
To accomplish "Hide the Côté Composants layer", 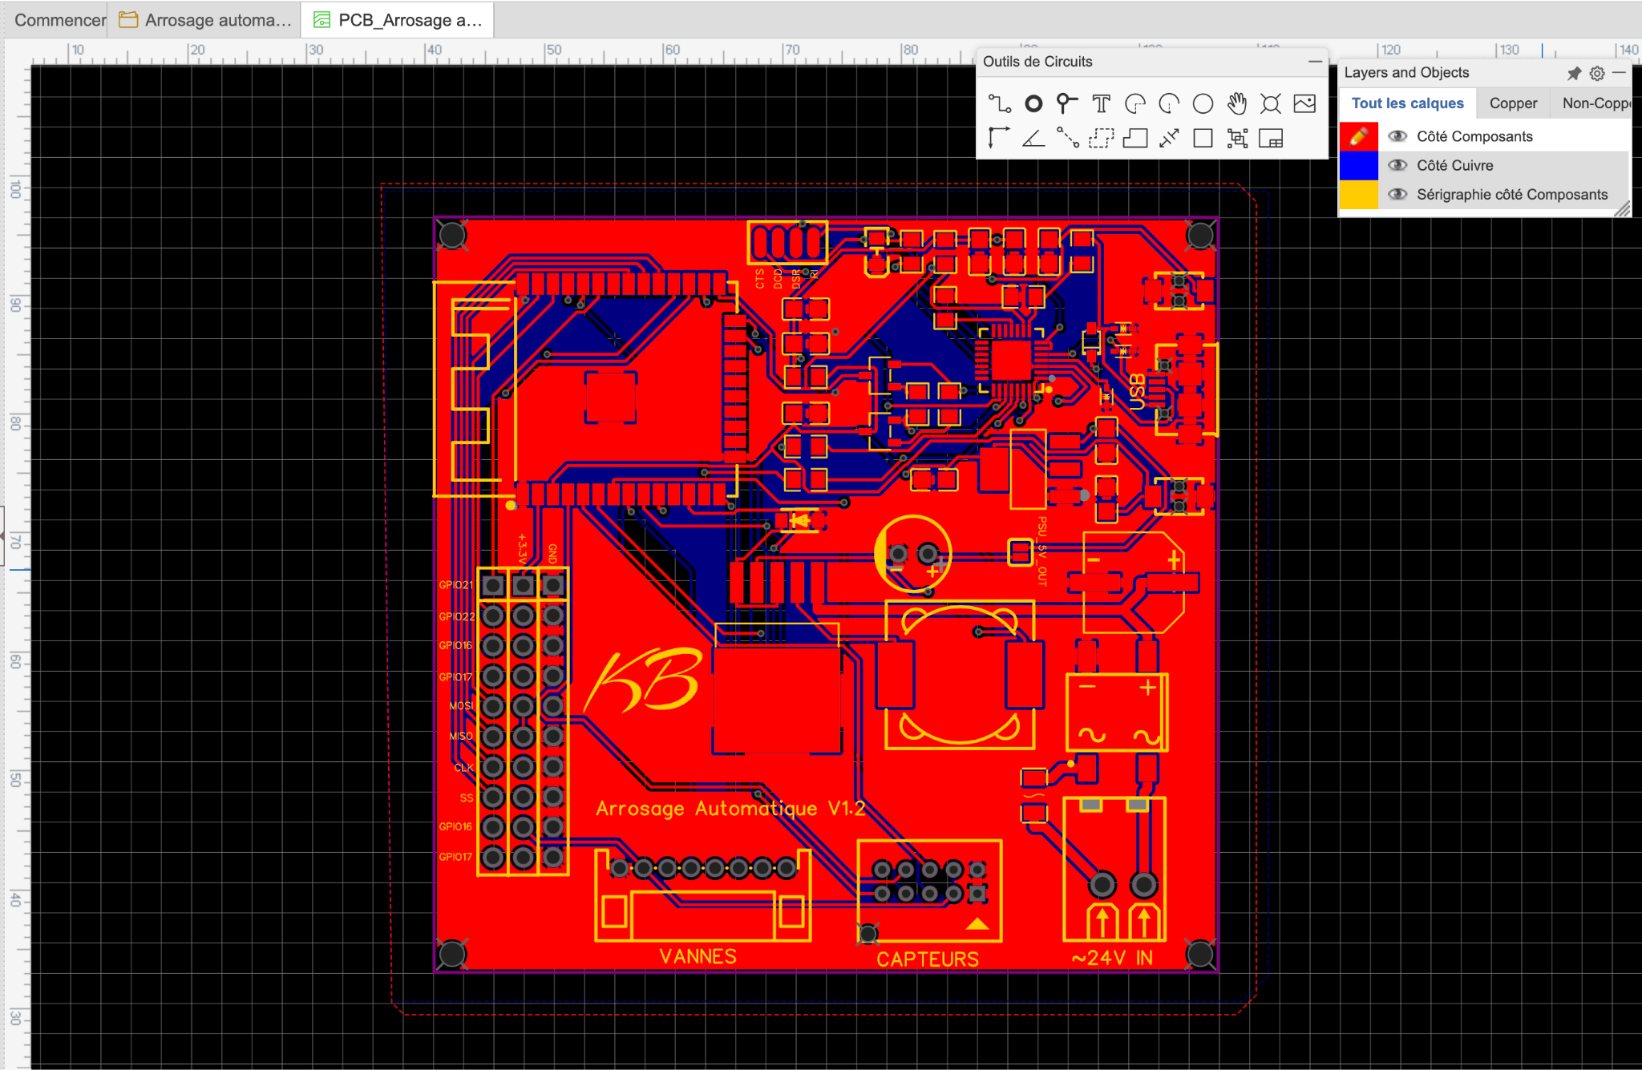I will tap(1397, 136).
